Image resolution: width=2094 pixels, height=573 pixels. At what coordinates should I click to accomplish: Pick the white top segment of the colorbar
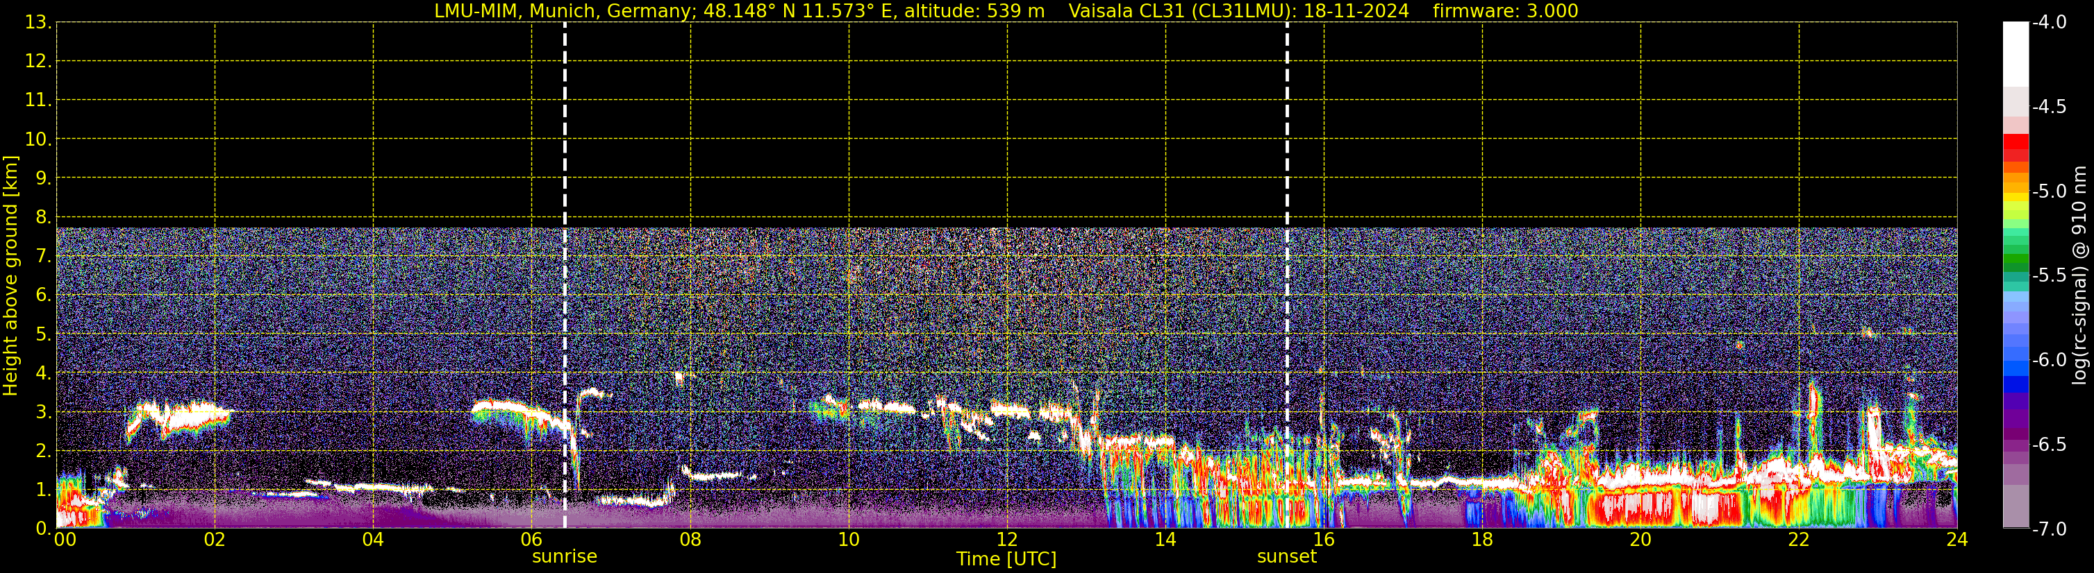pos(2016,53)
